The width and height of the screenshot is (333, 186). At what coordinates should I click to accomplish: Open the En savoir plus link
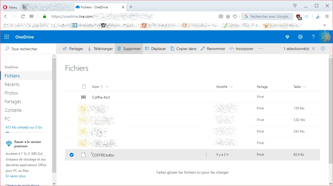tap(16, 176)
